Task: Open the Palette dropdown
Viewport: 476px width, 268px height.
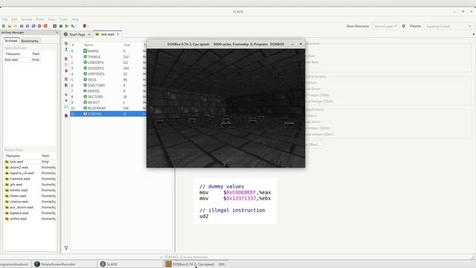Action: coord(448,26)
